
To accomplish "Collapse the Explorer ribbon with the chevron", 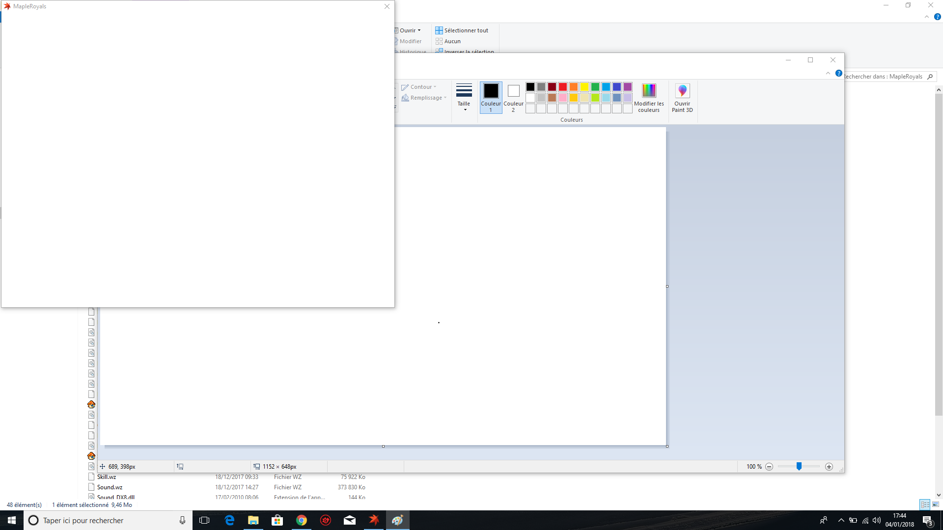I will click(x=927, y=17).
